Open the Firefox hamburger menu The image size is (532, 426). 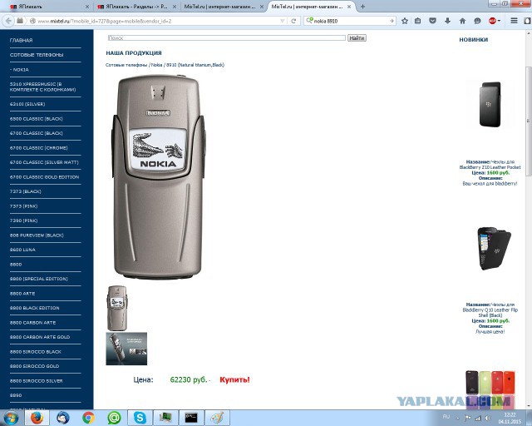point(514,21)
